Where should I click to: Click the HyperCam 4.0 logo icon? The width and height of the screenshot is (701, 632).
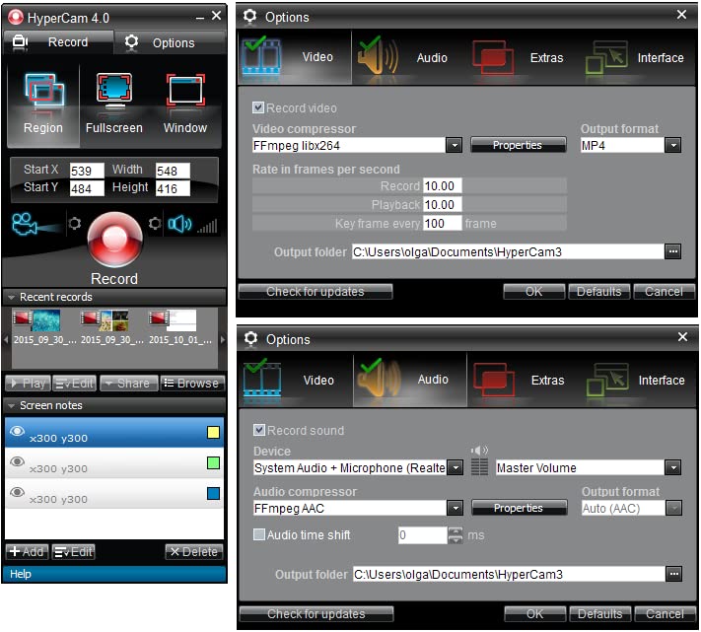pos(16,17)
